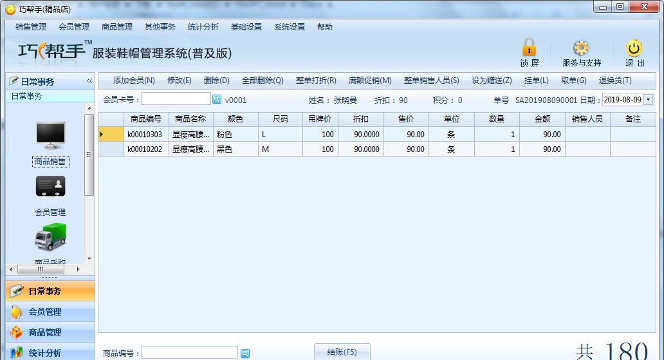The height and width of the screenshot is (360, 664).
Task: Click sidebar scroll-left arrow
Action: click(11, 269)
